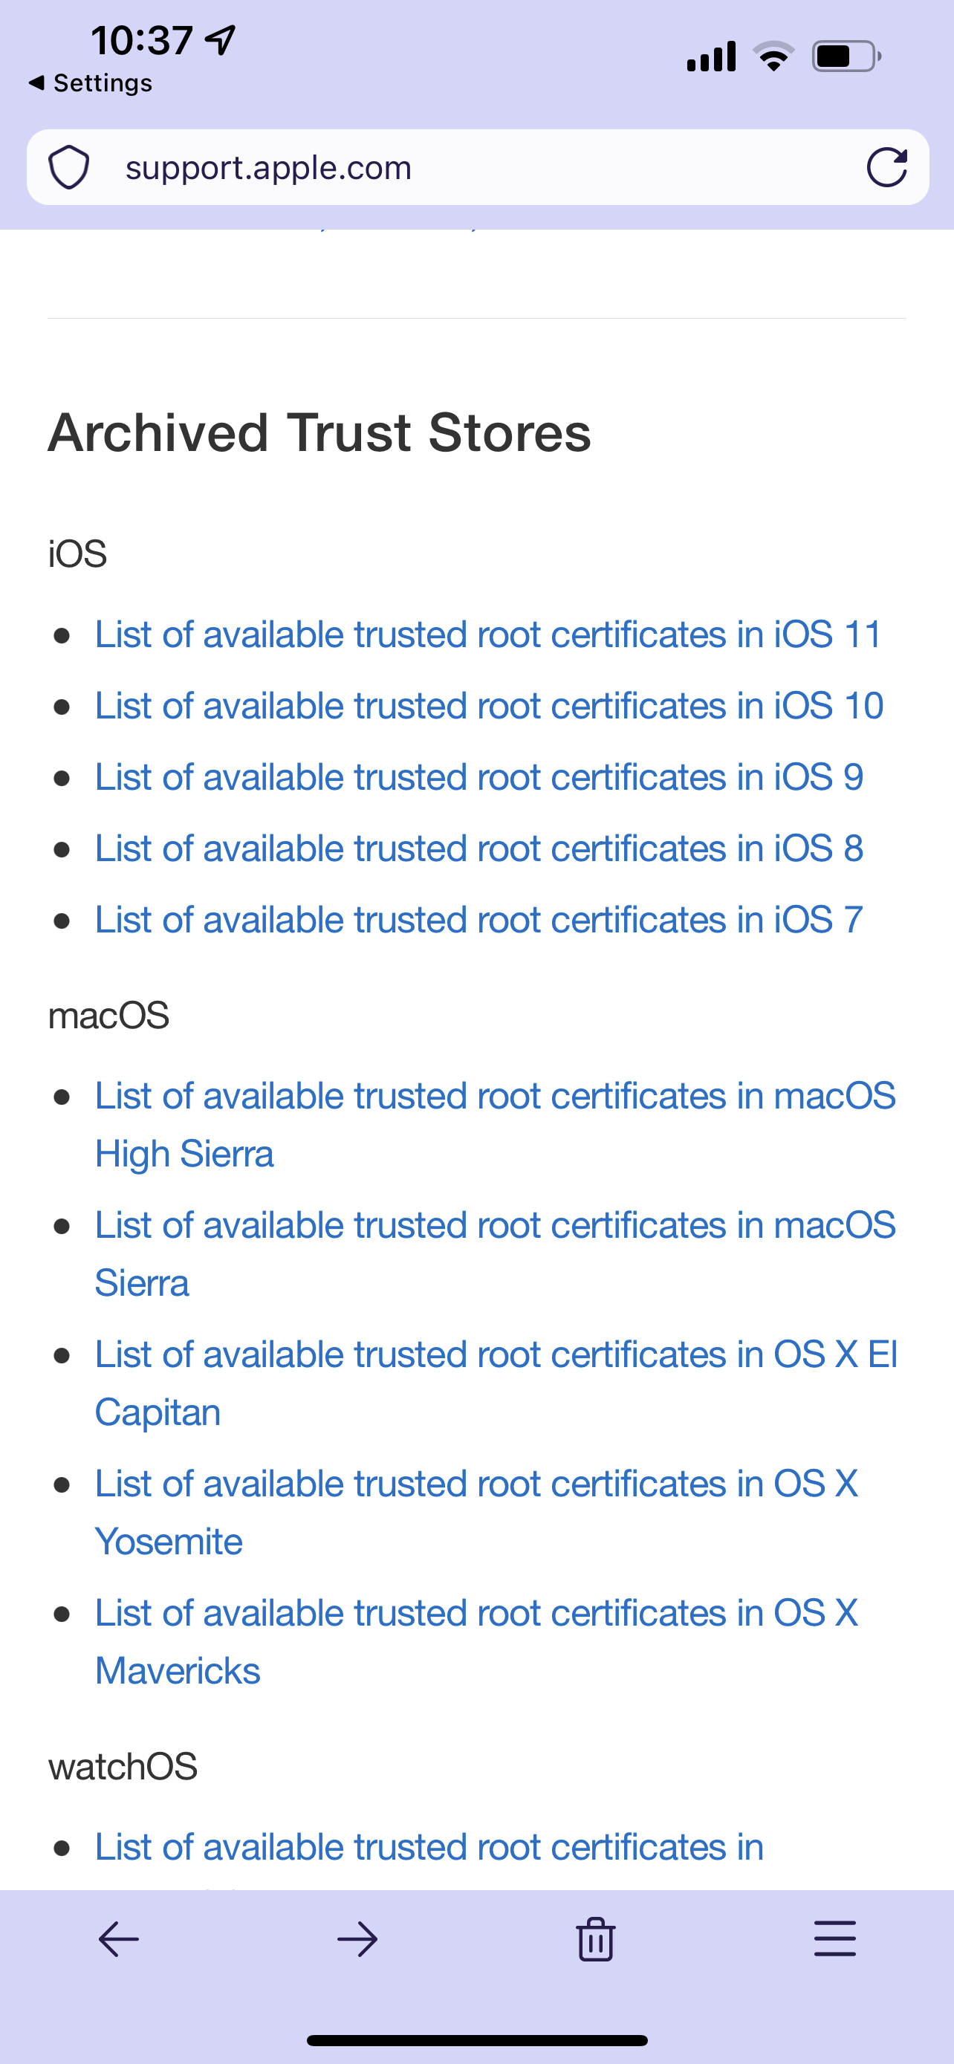This screenshot has height=2064, width=954.
Task: Open the watchOS root certificates link
Action: click(x=429, y=1848)
